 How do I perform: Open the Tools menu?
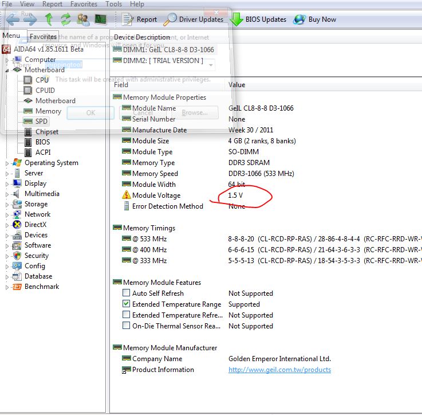pos(113,4)
